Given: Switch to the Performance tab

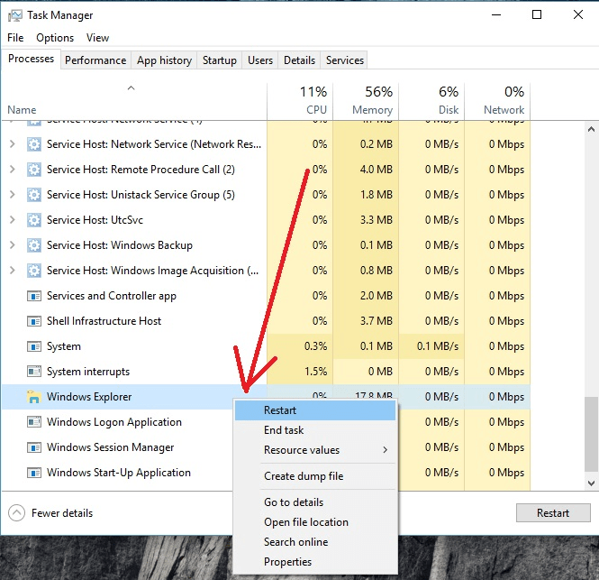Looking at the screenshot, I should (95, 60).
